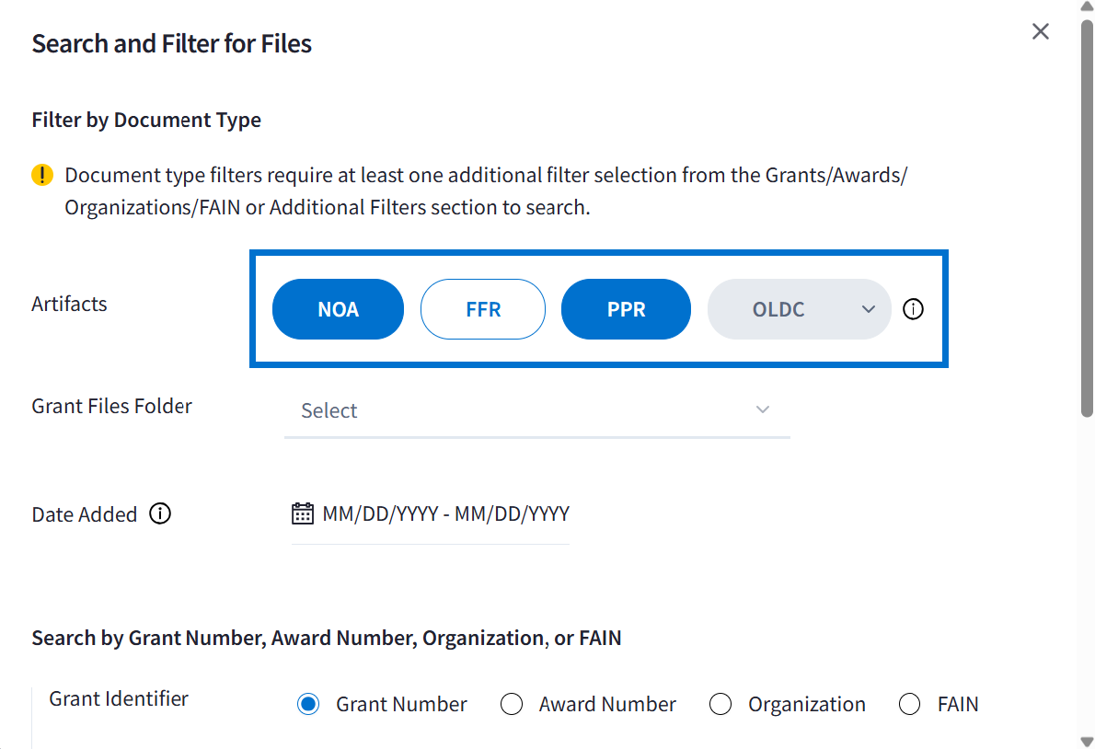Close the Search and Filter dialog
Image resolution: width=1095 pixels, height=749 pixels.
coord(1041,31)
